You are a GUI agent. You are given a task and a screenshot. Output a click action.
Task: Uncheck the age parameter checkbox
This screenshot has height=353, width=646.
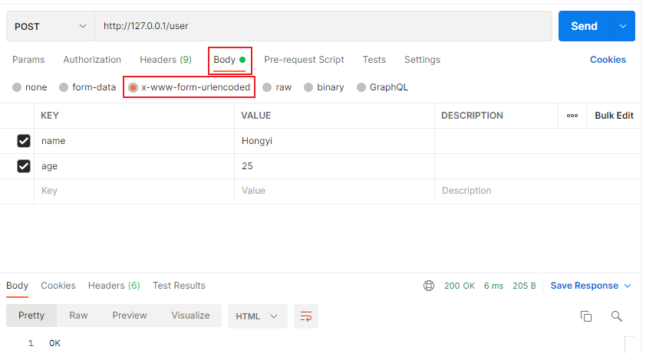24,166
